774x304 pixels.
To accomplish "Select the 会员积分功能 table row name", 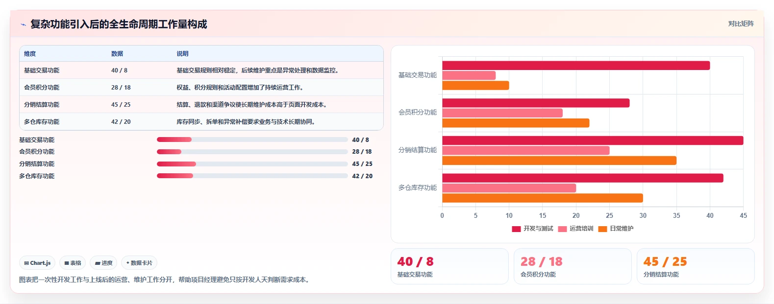I will (x=42, y=88).
